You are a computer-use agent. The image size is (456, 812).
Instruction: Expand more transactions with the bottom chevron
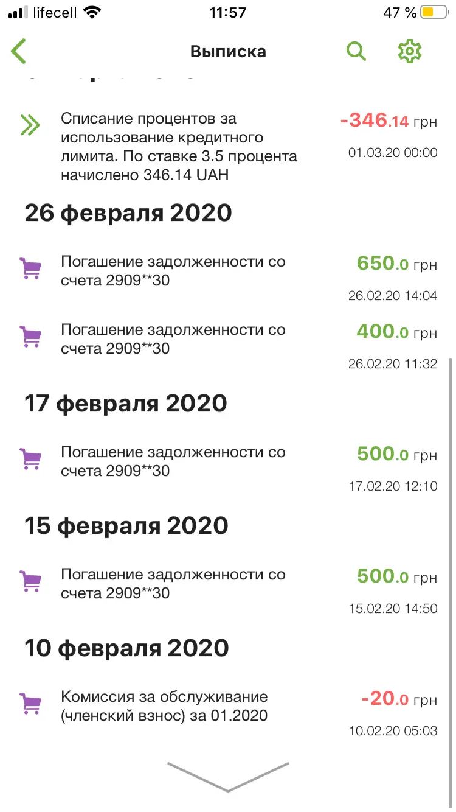click(x=228, y=776)
